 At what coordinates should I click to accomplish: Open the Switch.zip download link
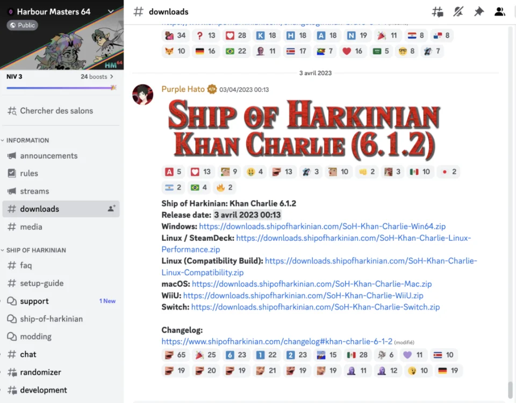[316, 307]
